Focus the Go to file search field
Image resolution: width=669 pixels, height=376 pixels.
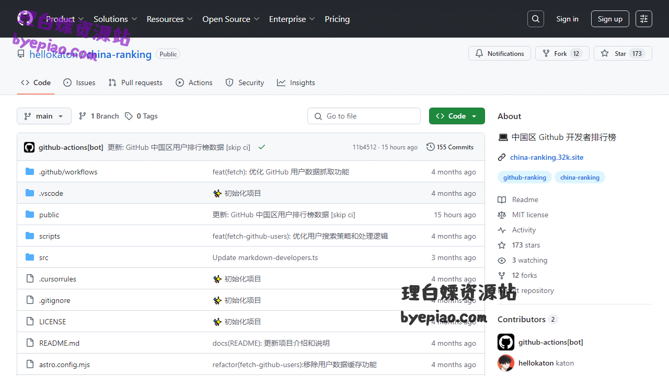(x=364, y=116)
